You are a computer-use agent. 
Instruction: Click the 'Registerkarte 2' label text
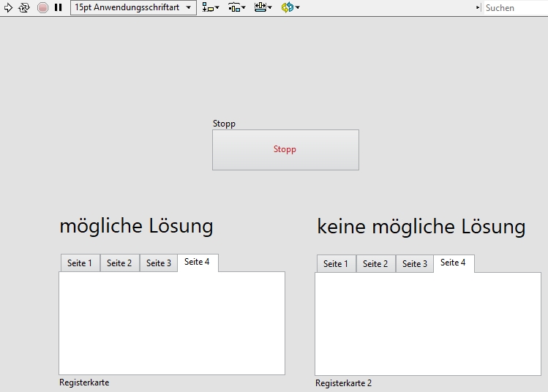[x=343, y=383]
